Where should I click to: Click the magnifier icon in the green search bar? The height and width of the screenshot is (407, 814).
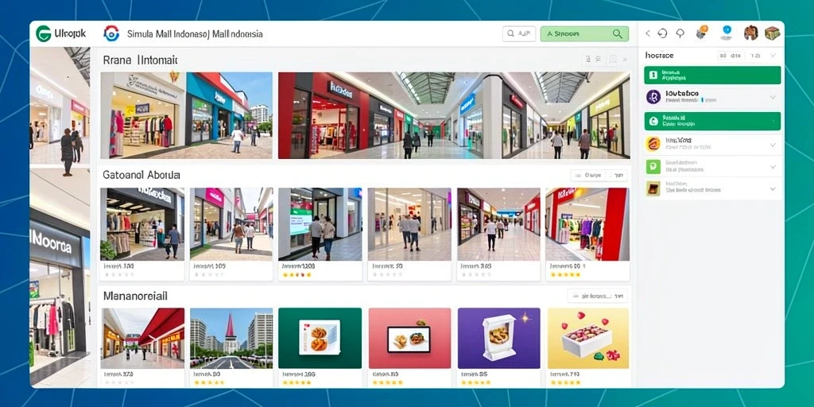click(x=617, y=33)
